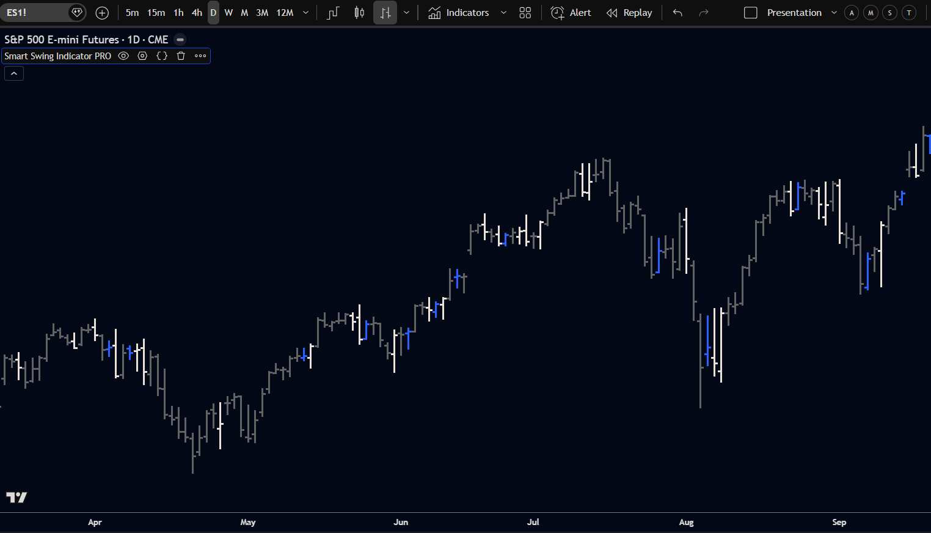
Task: Switch to the weekly W timeframe
Action: coord(228,13)
